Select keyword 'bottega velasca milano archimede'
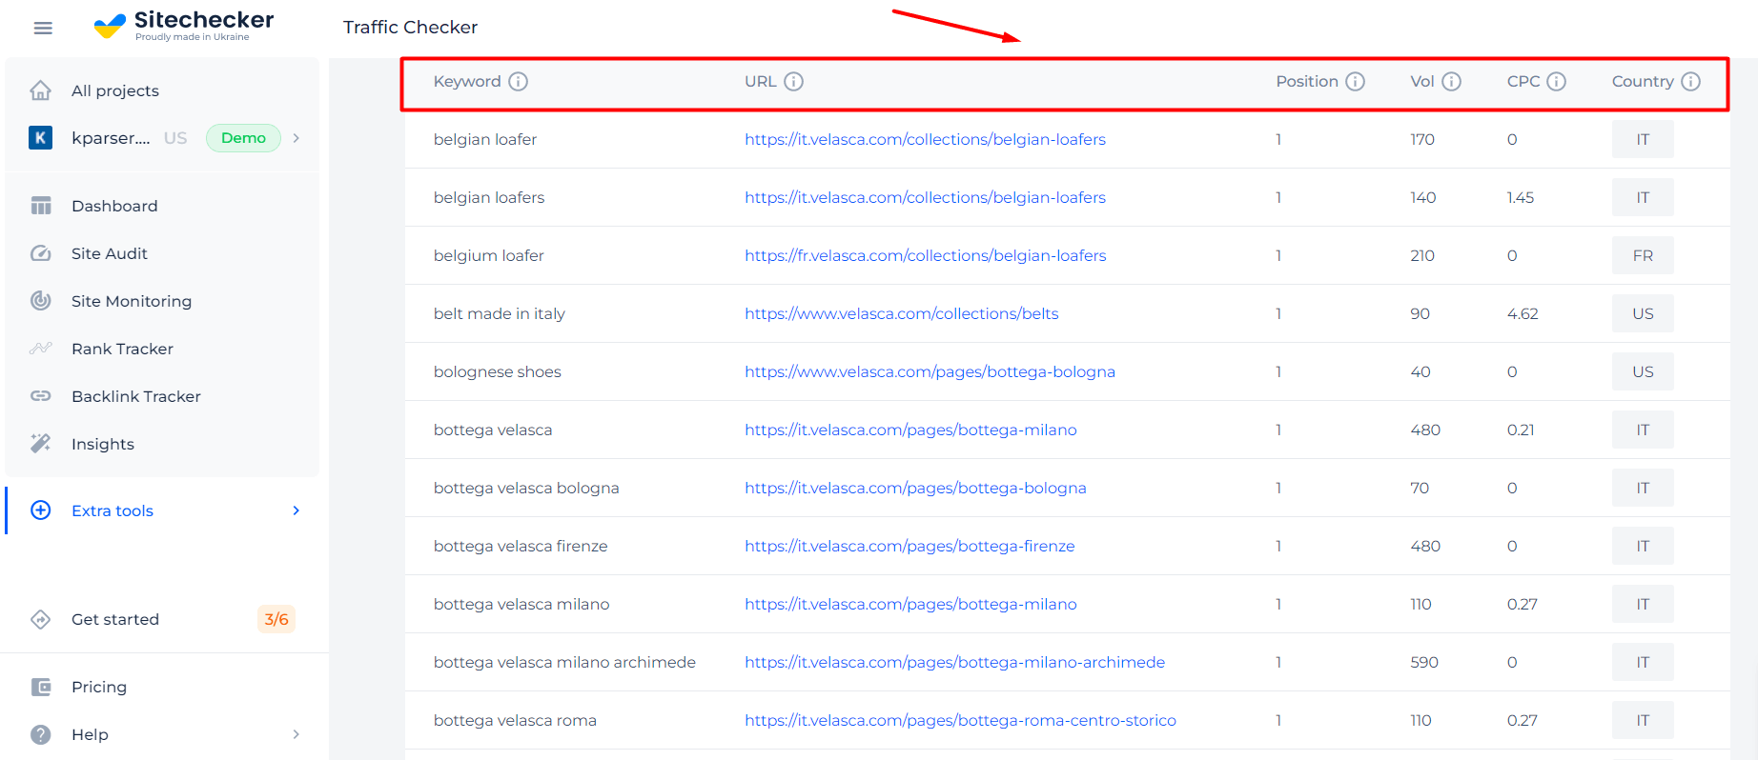This screenshot has width=1758, height=760. [564, 662]
